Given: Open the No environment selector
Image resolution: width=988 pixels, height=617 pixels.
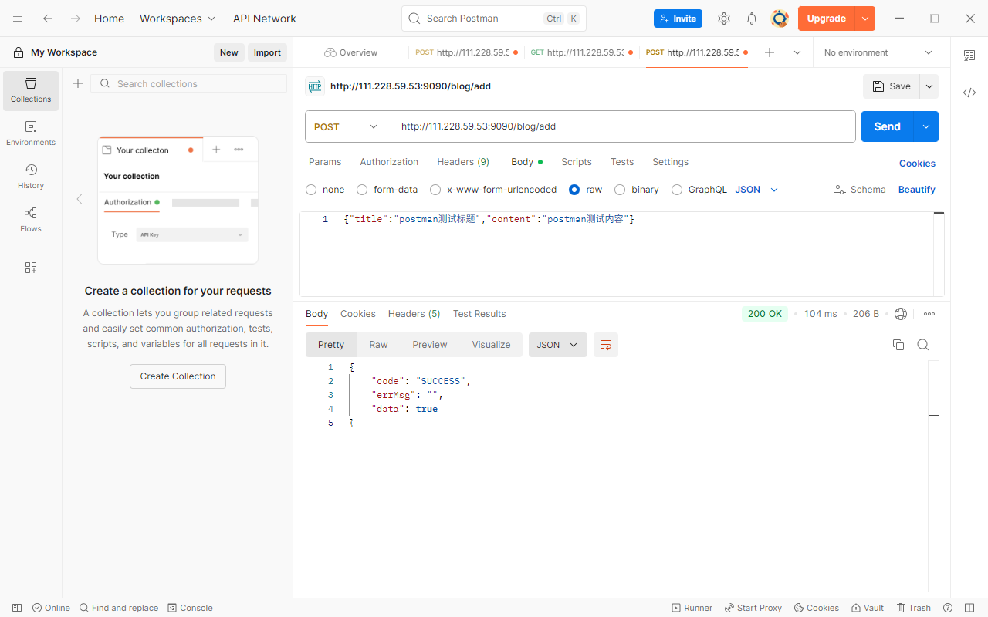Looking at the screenshot, I should [x=878, y=52].
